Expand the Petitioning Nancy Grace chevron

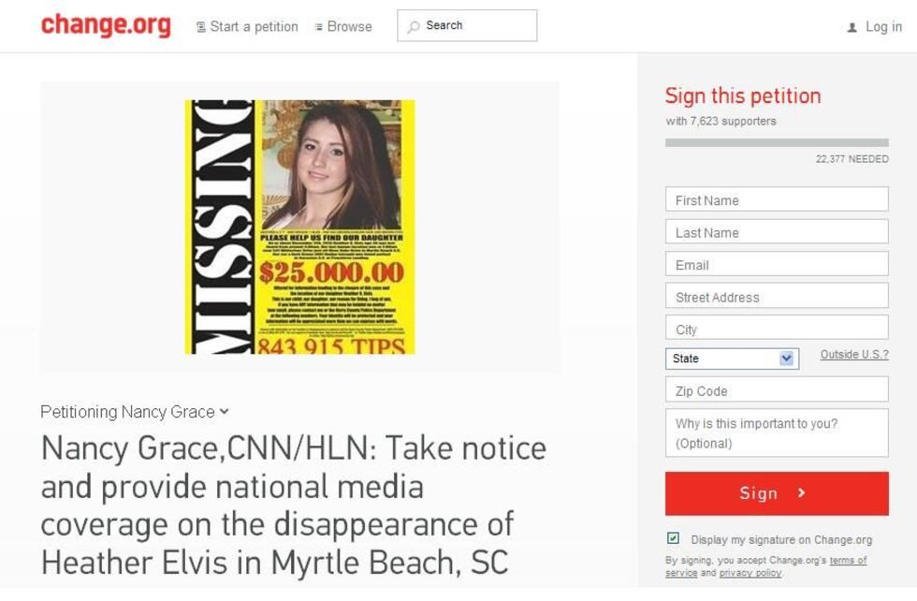coord(224,411)
